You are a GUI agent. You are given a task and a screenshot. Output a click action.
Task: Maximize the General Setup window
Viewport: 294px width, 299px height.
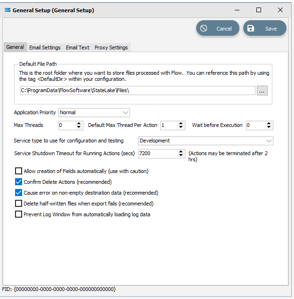click(259, 10)
